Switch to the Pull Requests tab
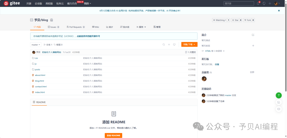Image resolution: width=287 pixels, height=138 pixels. (75, 27)
